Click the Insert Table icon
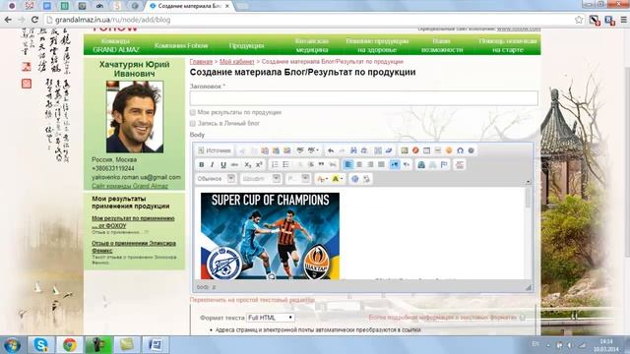 click(426, 150)
